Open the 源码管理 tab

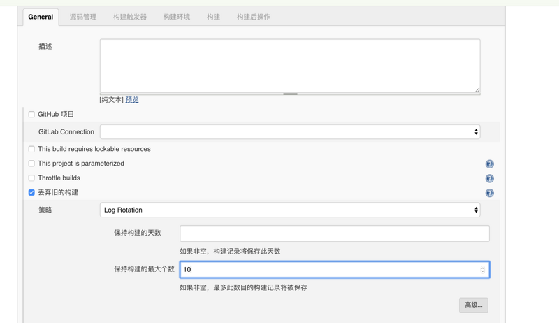[83, 17]
